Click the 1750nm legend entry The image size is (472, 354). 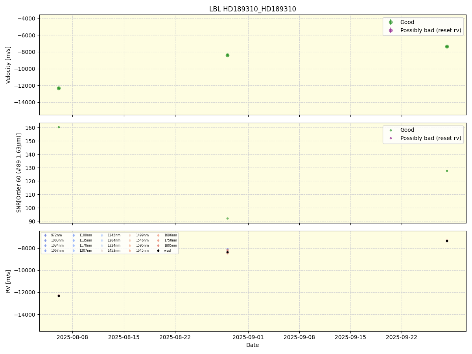170,240
